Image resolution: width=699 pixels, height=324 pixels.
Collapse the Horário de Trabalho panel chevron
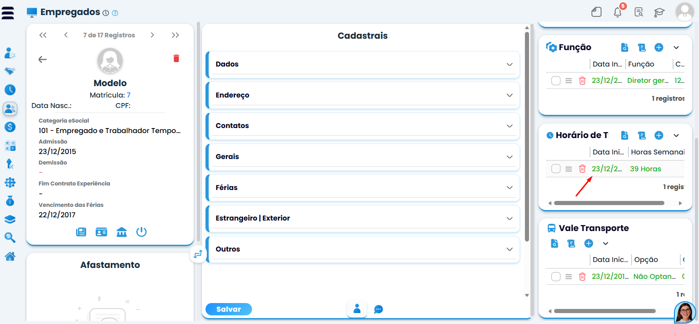[x=676, y=135]
